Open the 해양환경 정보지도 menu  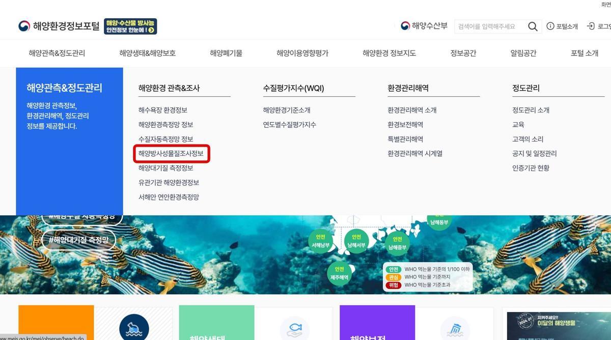(x=389, y=53)
